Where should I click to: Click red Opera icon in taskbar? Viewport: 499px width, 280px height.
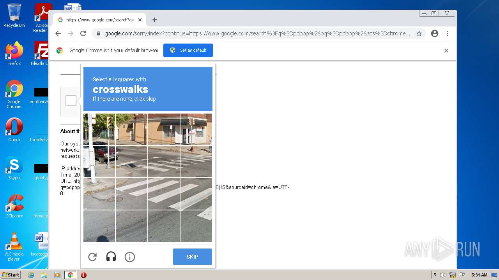point(83,275)
